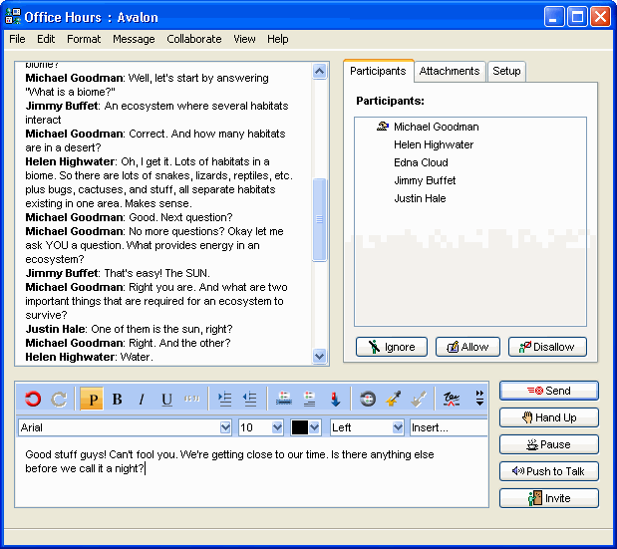Click the increase indent icon
This screenshot has height=549, width=617.
pyautogui.click(x=225, y=400)
